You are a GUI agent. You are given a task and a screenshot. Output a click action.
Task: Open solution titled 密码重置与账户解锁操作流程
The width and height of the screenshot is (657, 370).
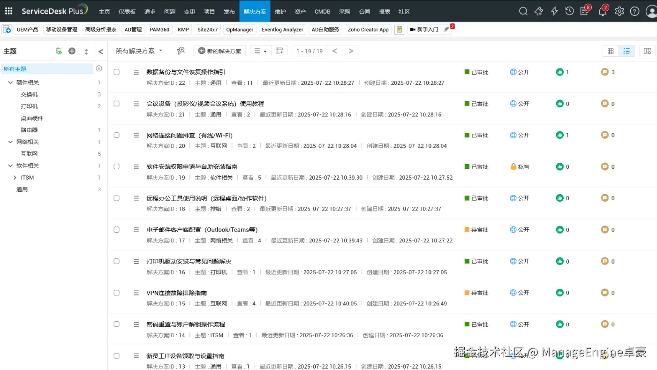[x=186, y=324]
